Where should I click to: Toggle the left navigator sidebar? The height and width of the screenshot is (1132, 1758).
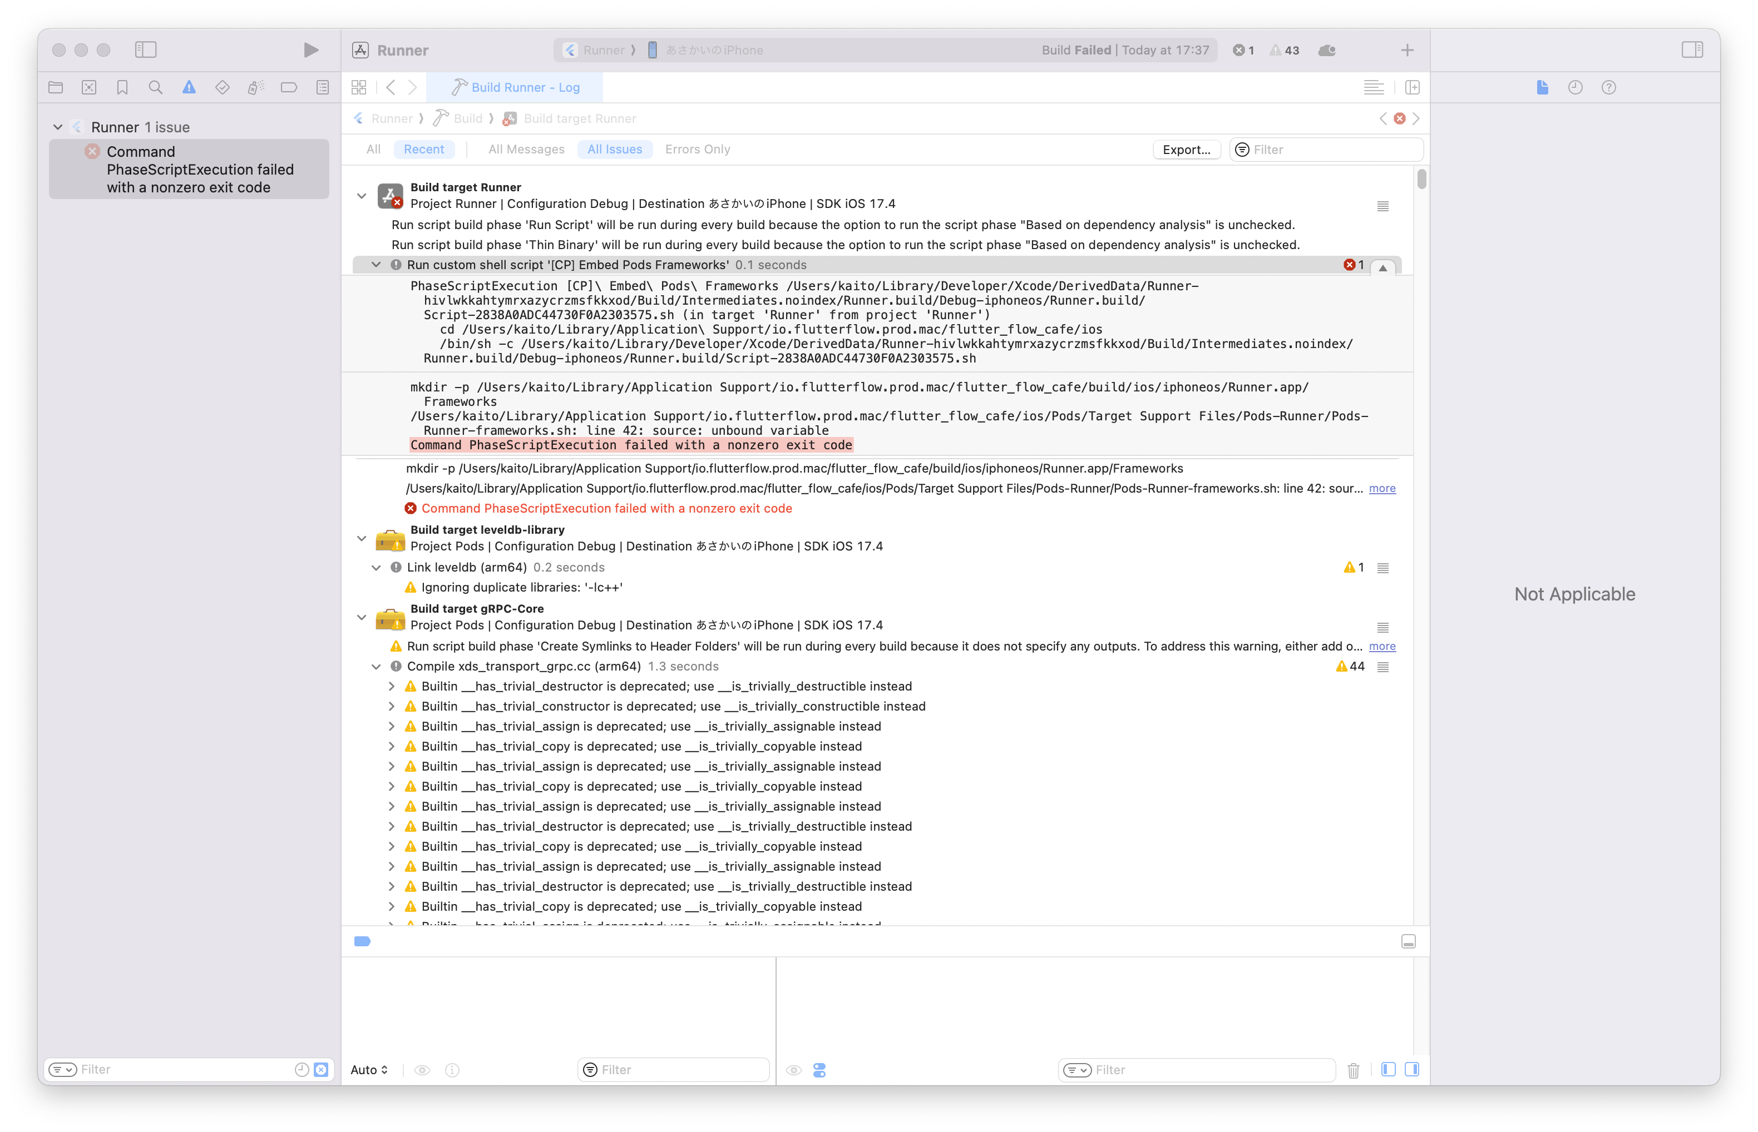(x=146, y=50)
